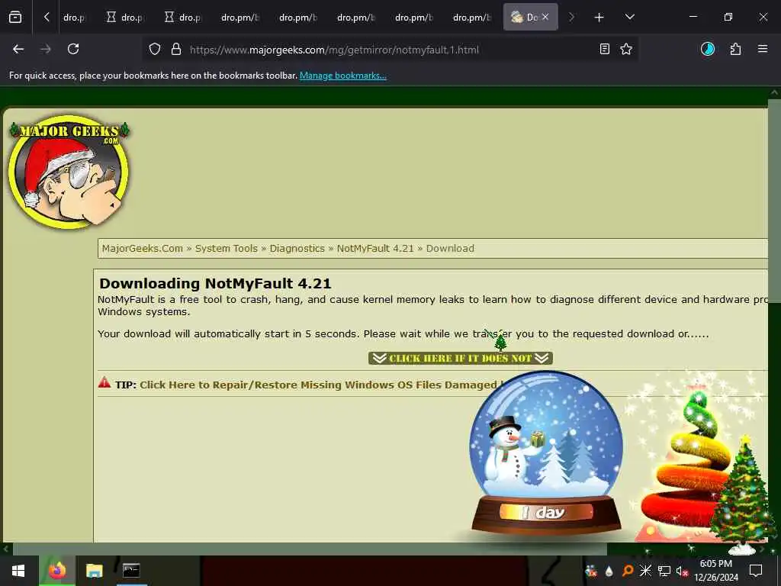Switch to Firefox in the taskbar
This screenshot has height=586, width=781.
pyautogui.click(x=57, y=571)
